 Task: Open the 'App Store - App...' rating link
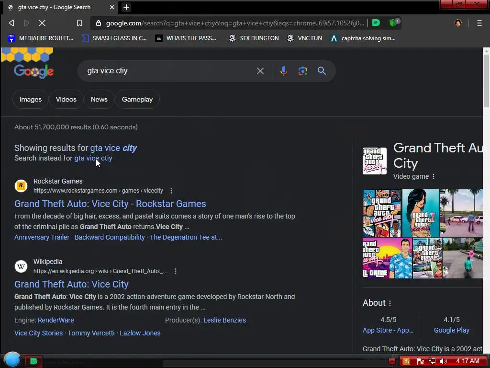pos(388,330)
